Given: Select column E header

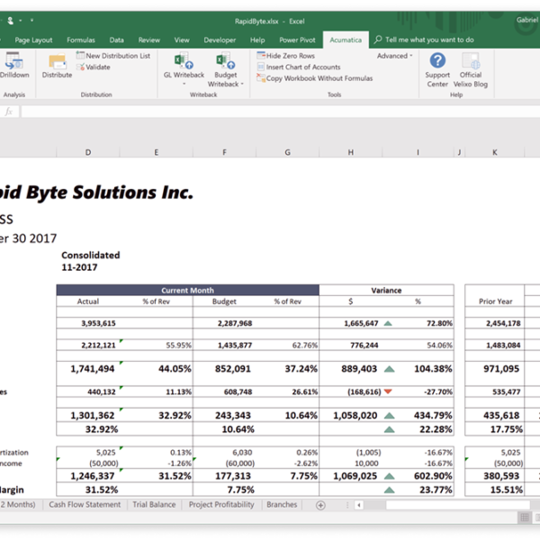Looking at the screenshot, I should pyautogui.click(x=156, y=152).
